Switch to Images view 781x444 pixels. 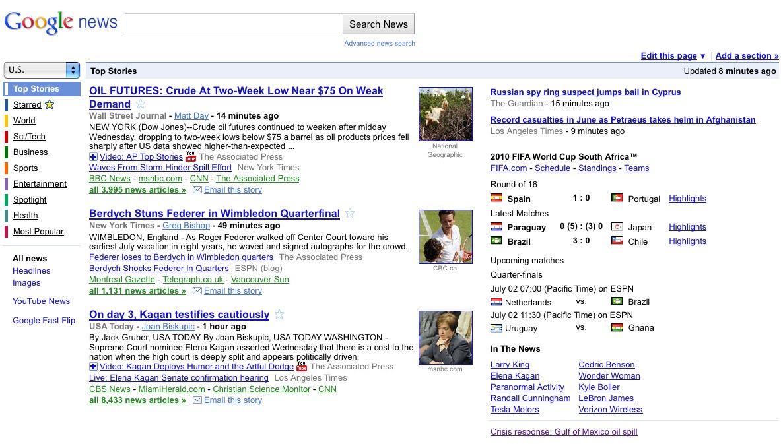point(26,283)
